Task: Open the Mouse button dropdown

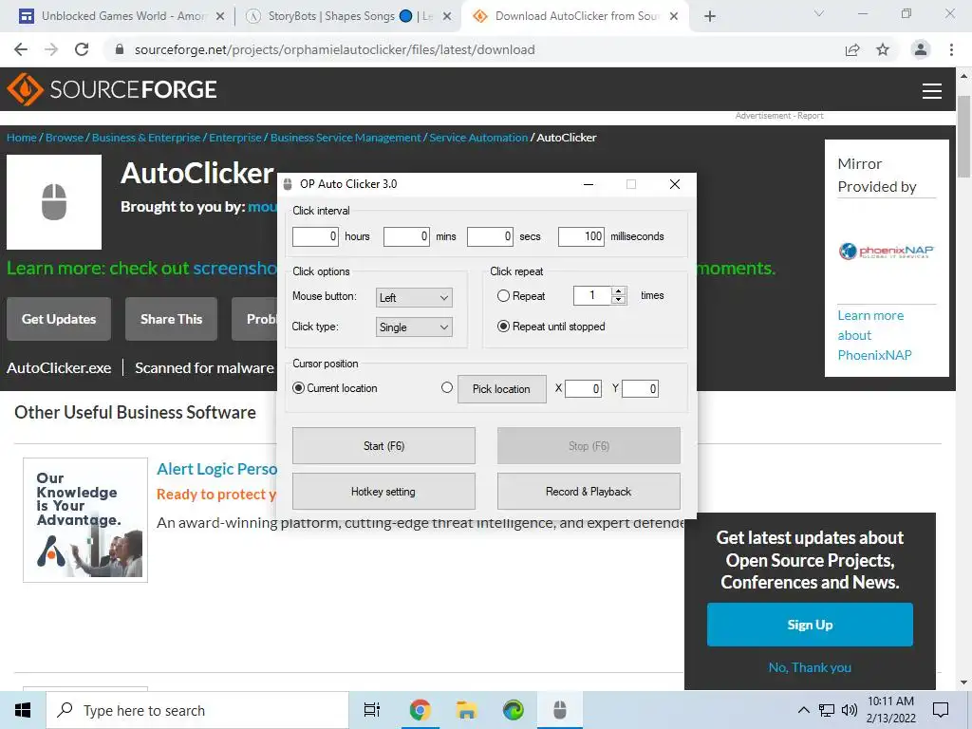Action: [x=414, y=297]
